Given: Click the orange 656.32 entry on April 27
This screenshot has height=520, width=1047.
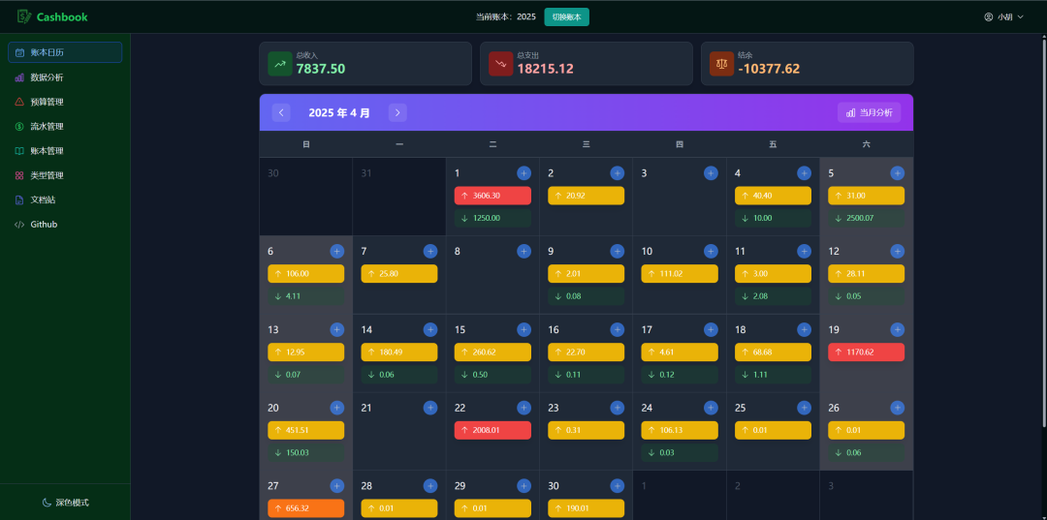Looking at the screenshot, I should coord(305,508).
